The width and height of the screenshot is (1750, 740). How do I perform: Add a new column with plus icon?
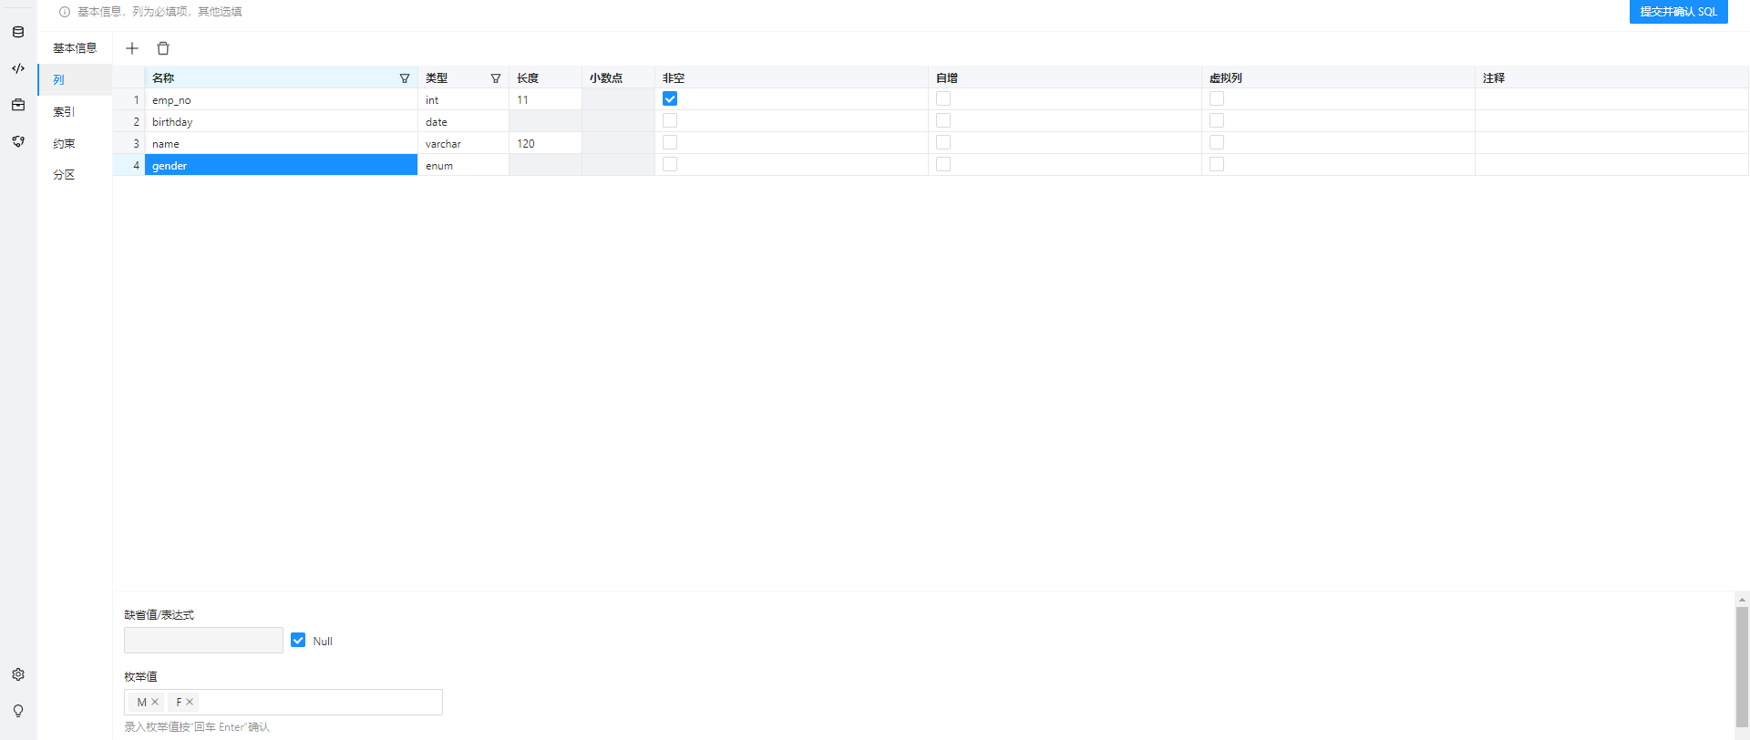coord(132,48)
